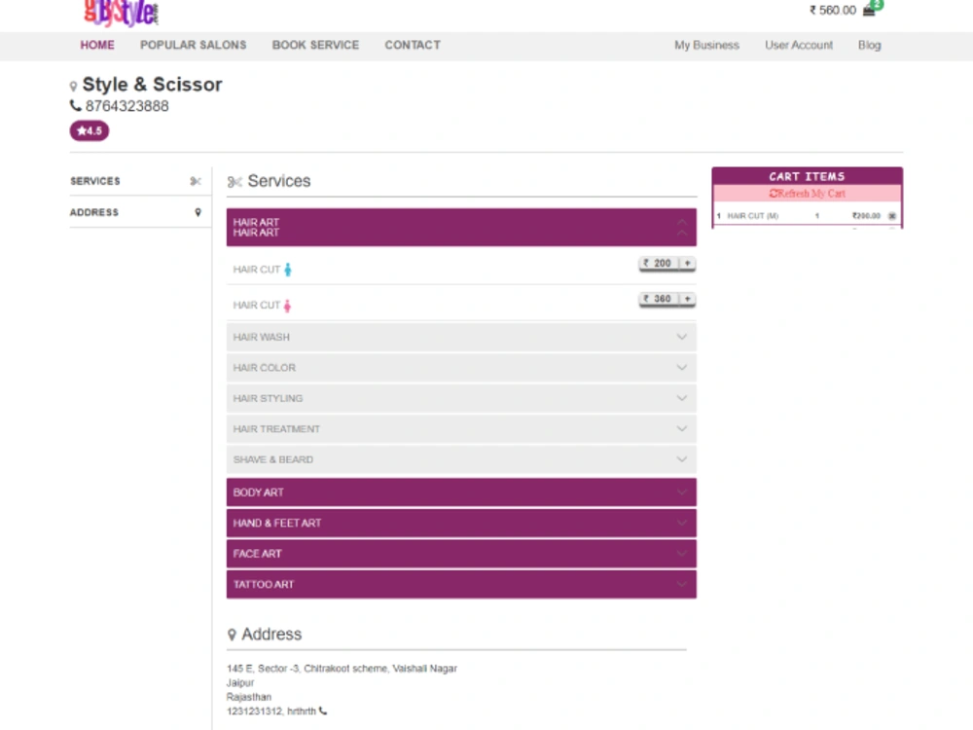Click the 1231231312 contact line

[x=271, y=711]
